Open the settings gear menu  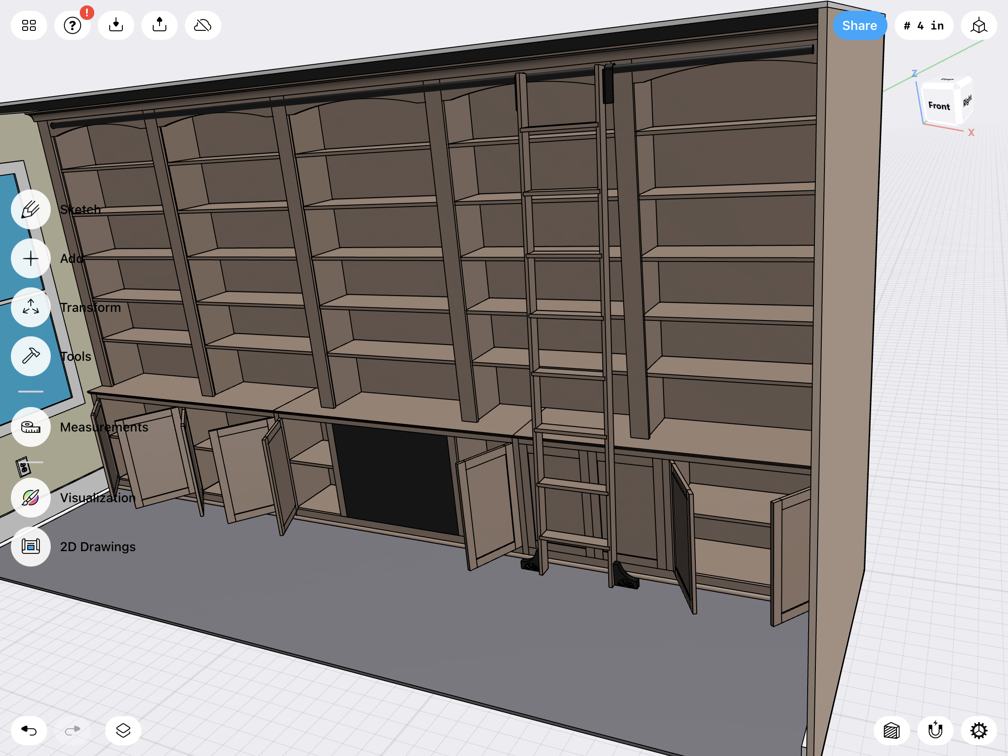point(979,731)
